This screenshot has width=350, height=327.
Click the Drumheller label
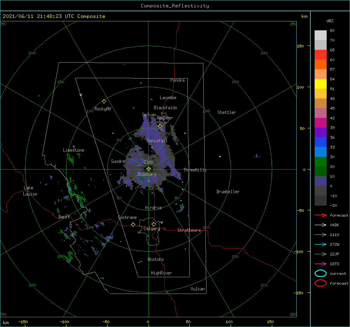click(x=228, y=192)
